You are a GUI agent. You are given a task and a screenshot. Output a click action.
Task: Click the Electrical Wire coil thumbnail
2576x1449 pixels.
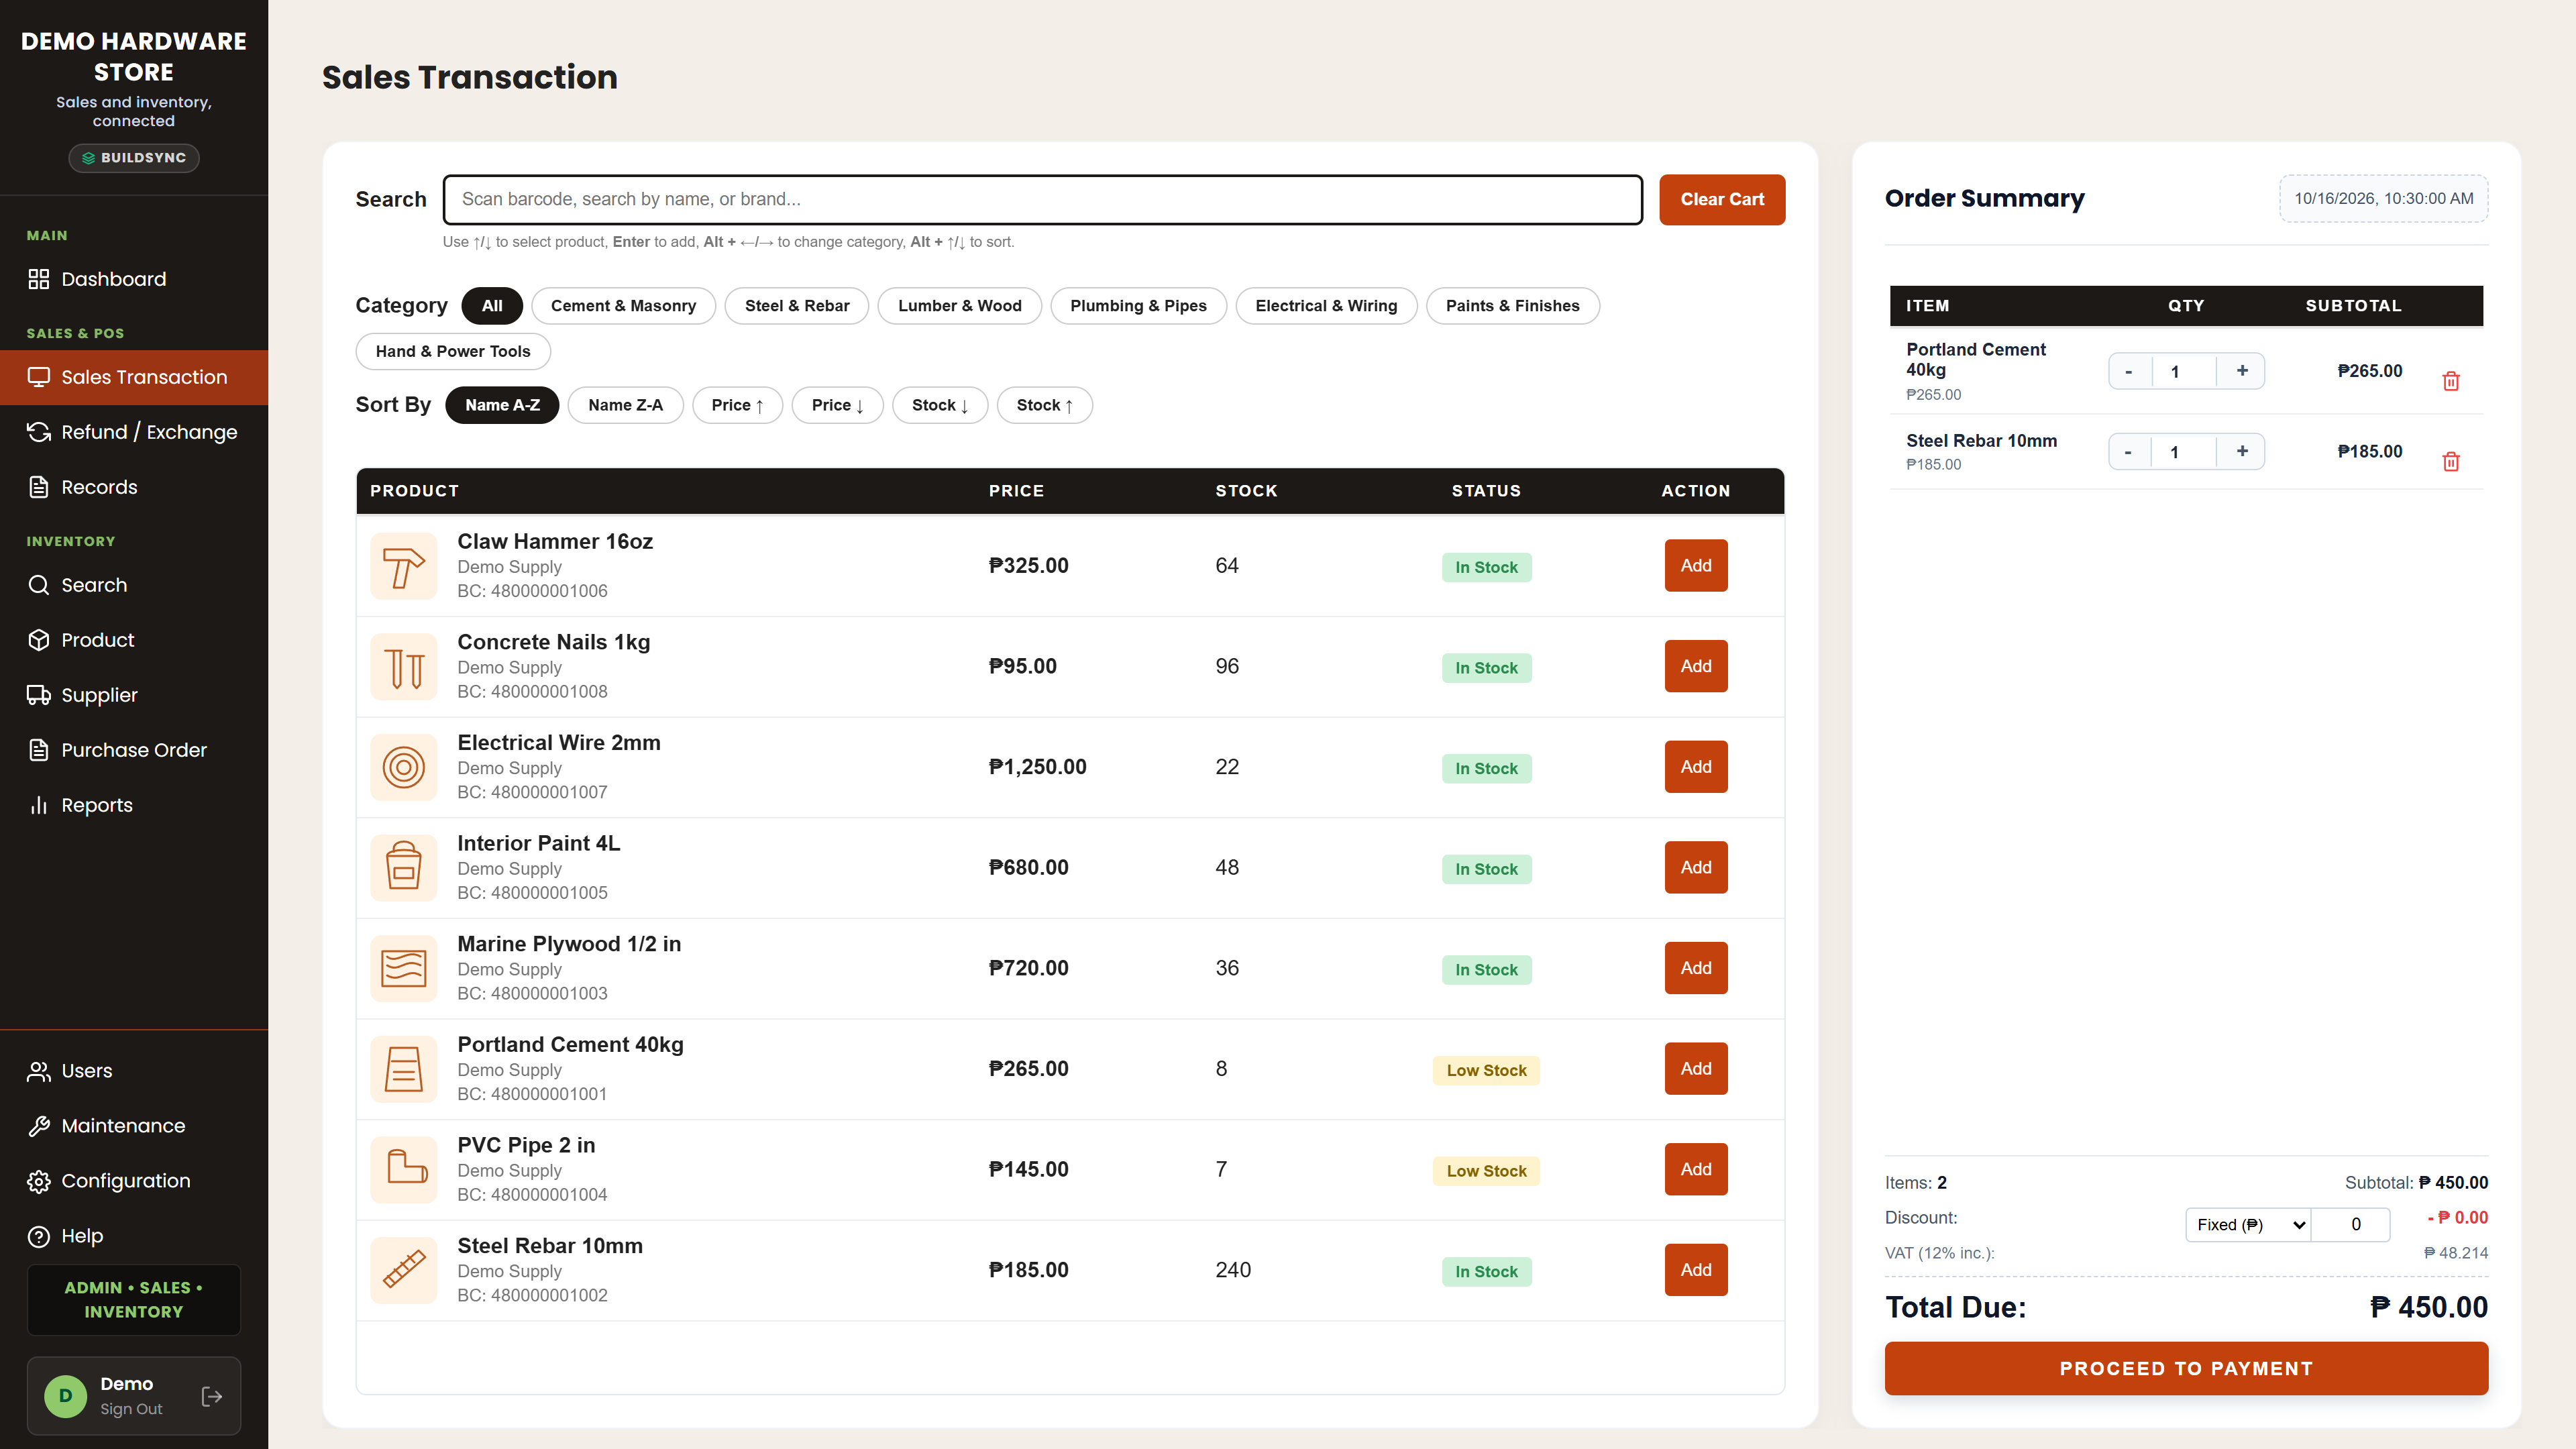click(x=404, y=767)
